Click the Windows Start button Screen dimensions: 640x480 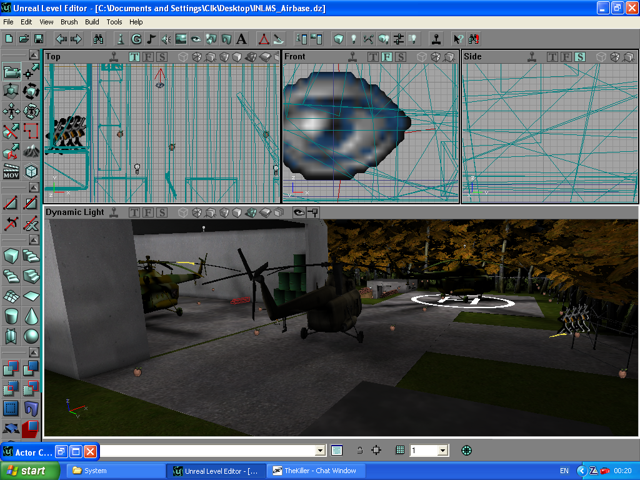(30, 471)
